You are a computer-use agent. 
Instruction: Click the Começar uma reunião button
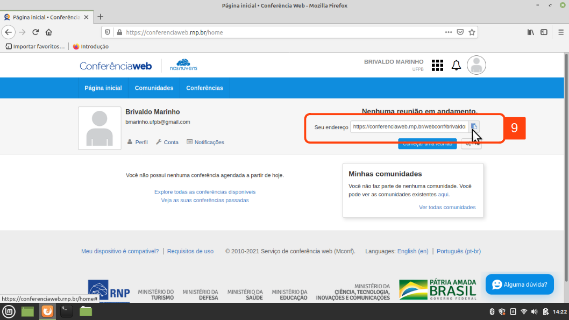coord(427,143)
